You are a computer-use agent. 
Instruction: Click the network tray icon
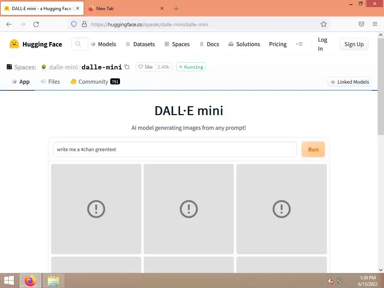click(x=340, y=280)
